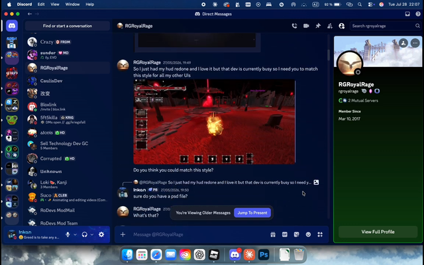Image resolution: width=424 pixels, height=265 pixels.
Task: Open the Help menu
Action: pos(90,5)
